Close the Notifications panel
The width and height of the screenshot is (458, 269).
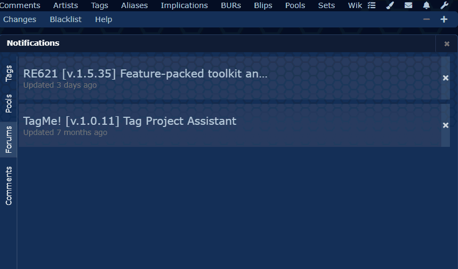[x=447, y=44]
